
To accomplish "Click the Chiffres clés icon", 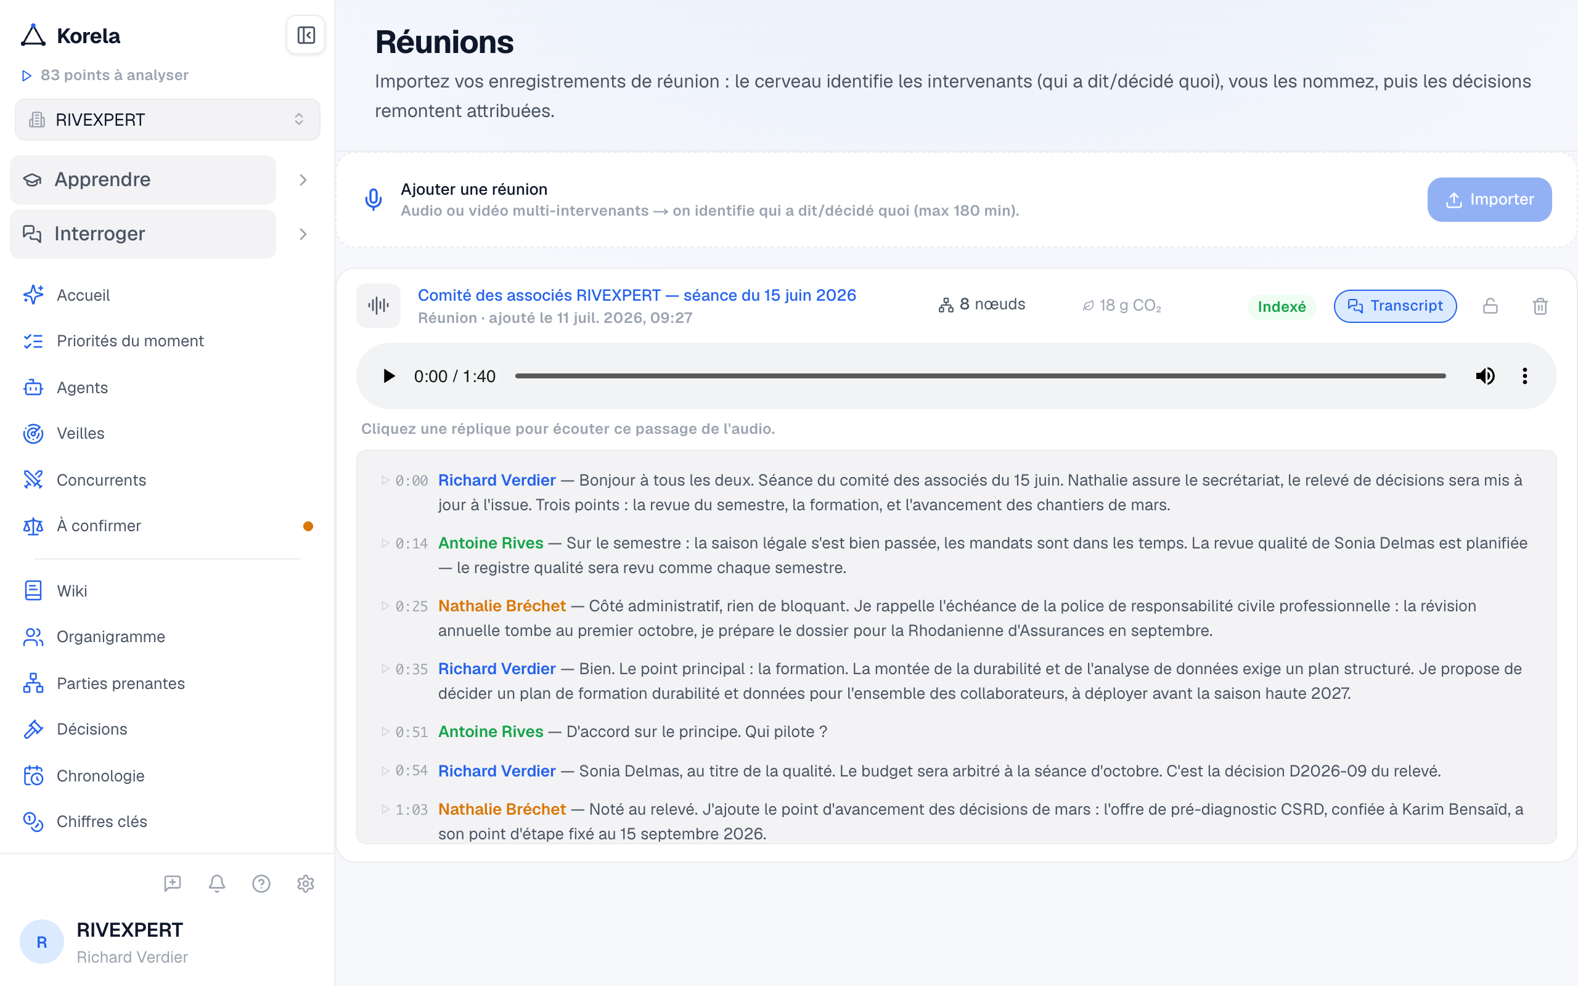I will [x=33, y=821].
